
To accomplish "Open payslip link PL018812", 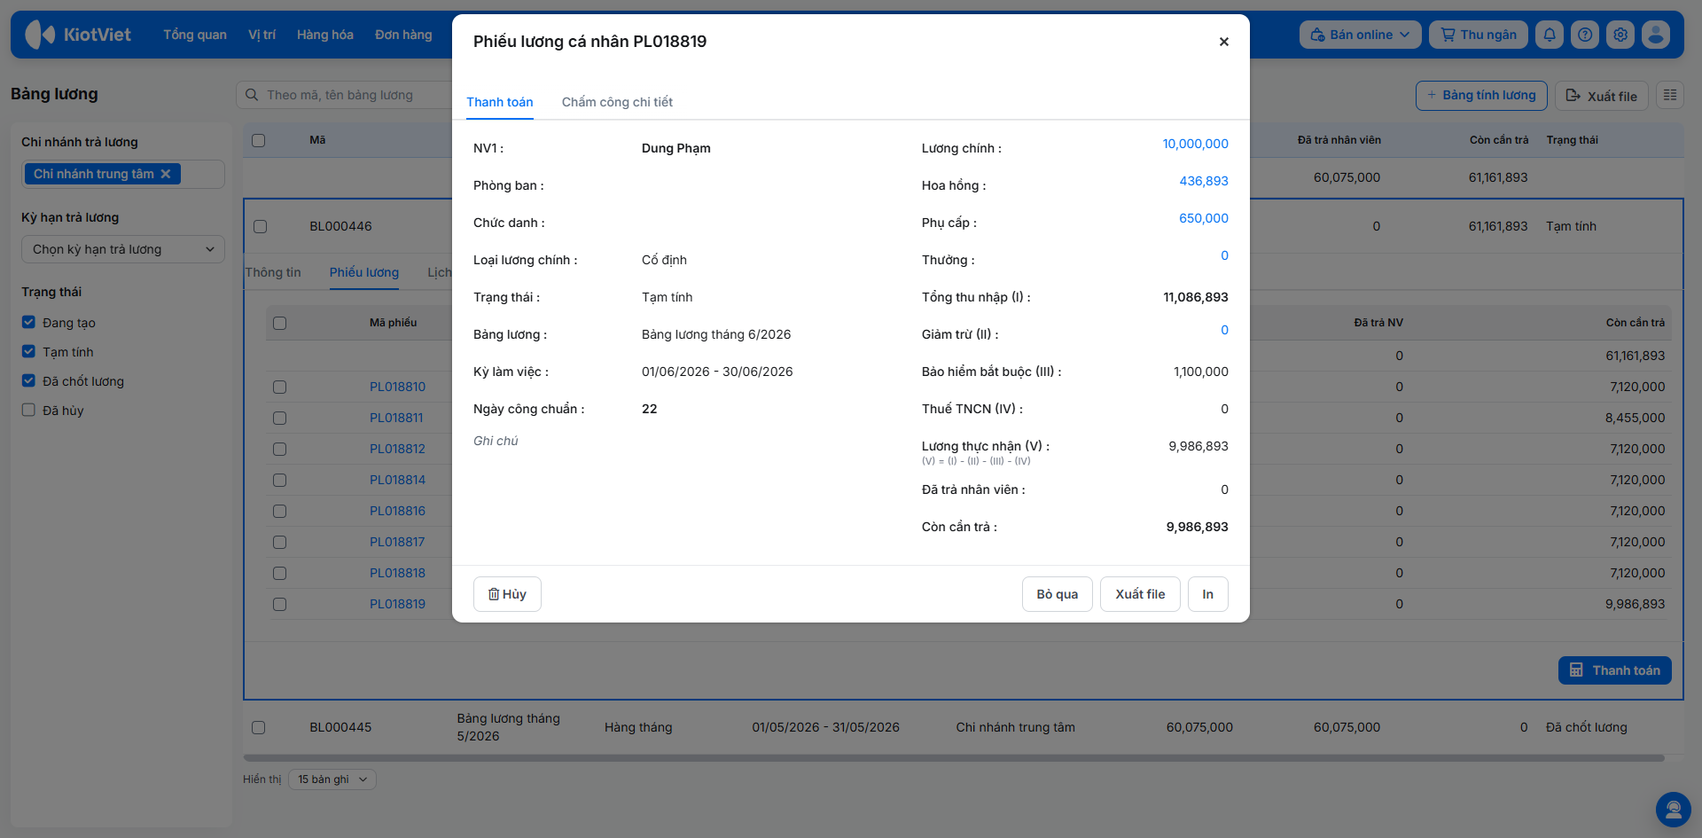I will tap(397, 449).
